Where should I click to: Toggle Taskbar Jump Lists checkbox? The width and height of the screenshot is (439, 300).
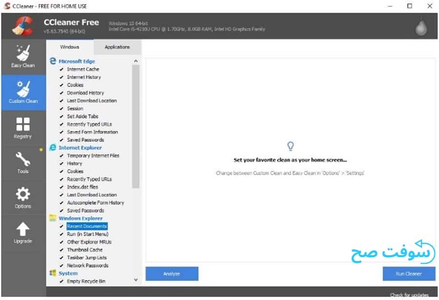point(61,258)
